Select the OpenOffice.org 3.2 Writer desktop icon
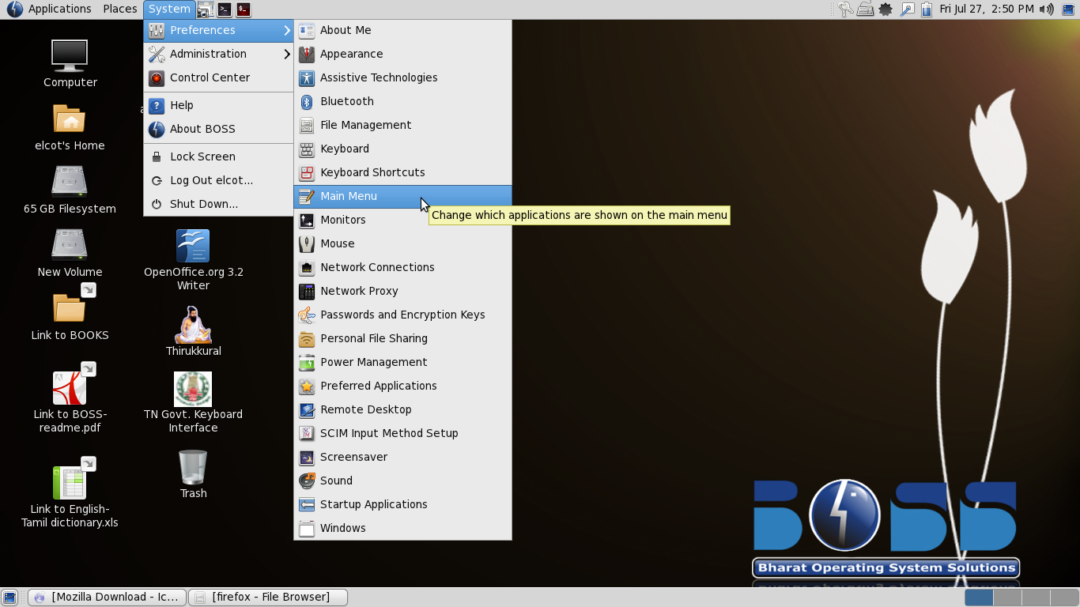Screen dimensions: 1080x607 tap(193, 246)
